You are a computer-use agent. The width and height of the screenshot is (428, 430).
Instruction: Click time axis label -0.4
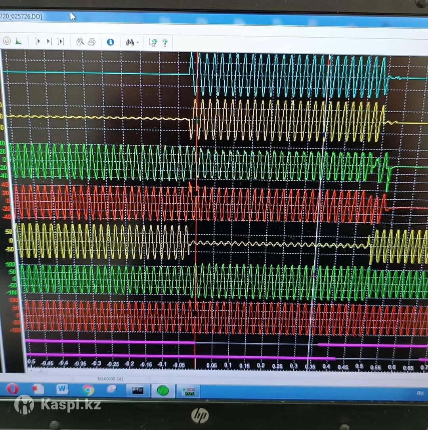(63, 363)
